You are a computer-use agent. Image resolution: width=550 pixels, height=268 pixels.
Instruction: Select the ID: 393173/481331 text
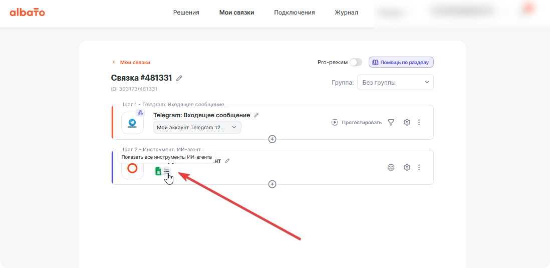click(134, 89)
